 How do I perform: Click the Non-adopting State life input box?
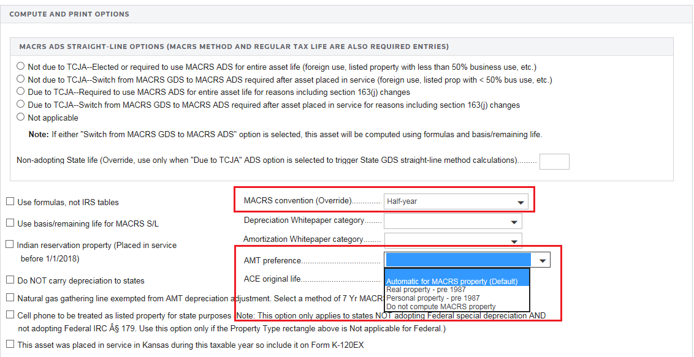554,161
